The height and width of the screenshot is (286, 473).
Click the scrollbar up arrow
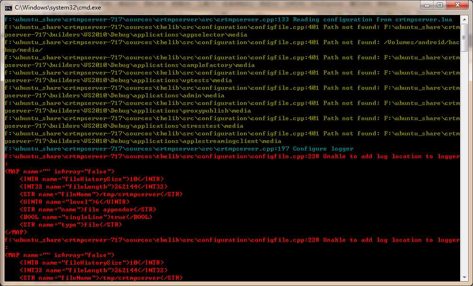click(464, 19)
